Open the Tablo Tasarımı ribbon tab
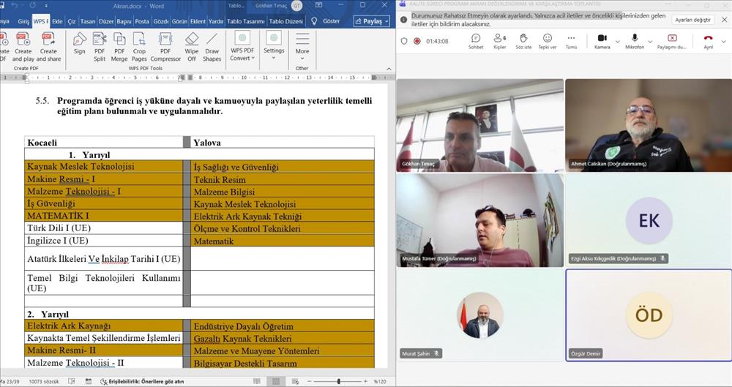Viewport: 732px width, 387px height. click(245, 21)
